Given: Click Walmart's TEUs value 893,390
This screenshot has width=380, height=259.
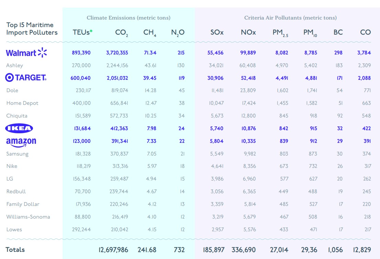Looking at the screenshot, I should 81,53.
